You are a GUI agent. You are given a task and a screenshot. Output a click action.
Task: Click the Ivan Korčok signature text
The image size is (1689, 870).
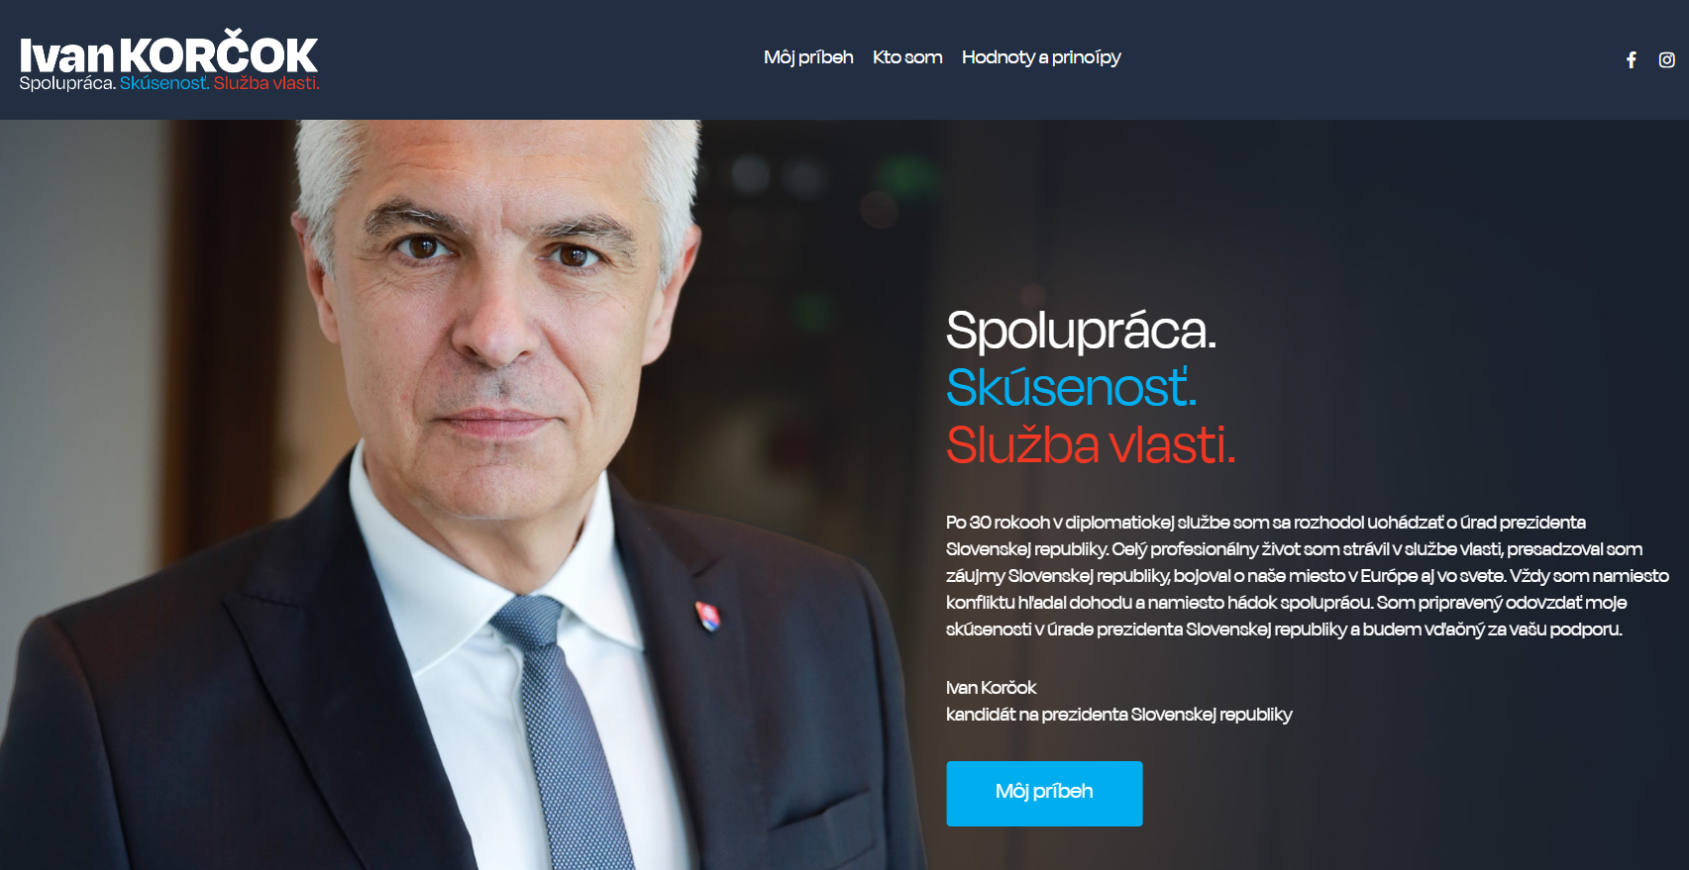[991, 687]
